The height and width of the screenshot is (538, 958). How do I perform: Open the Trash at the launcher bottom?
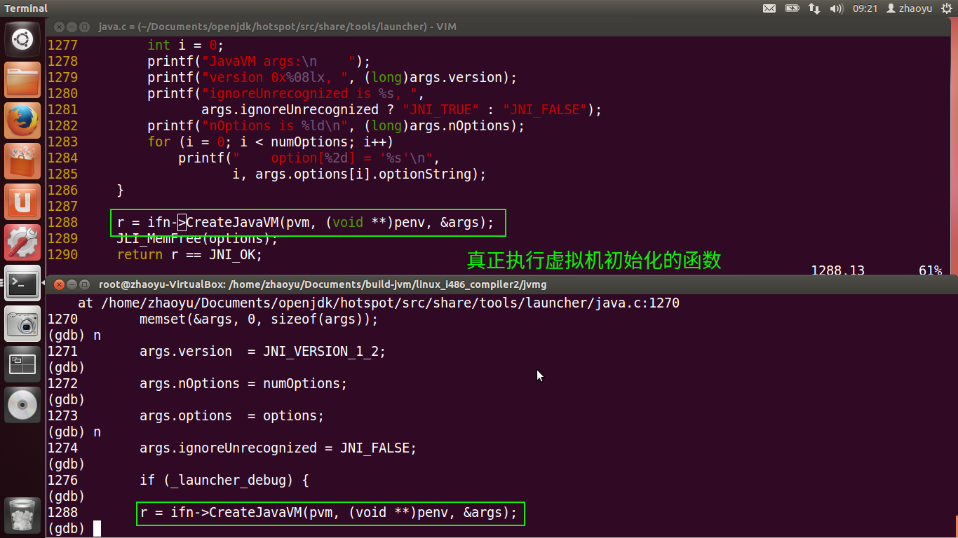tap(22, 516)
